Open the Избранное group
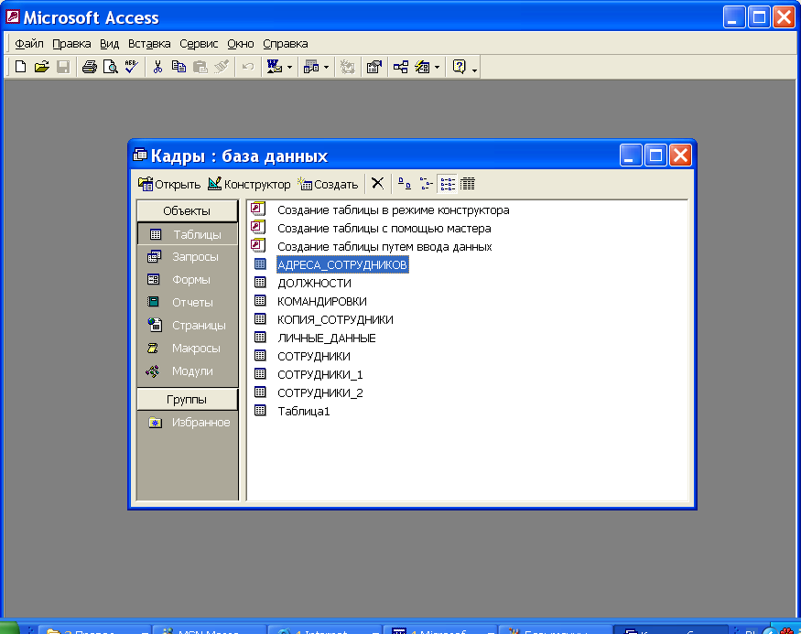Viewport: 801px width, 634px height. (189, 422)
